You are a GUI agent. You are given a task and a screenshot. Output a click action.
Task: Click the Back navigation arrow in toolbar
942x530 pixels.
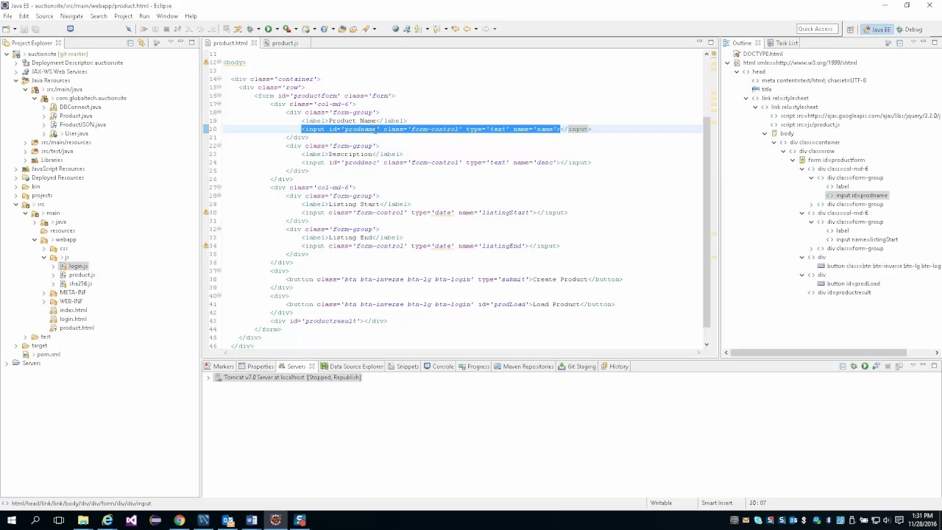click(466, 29)
